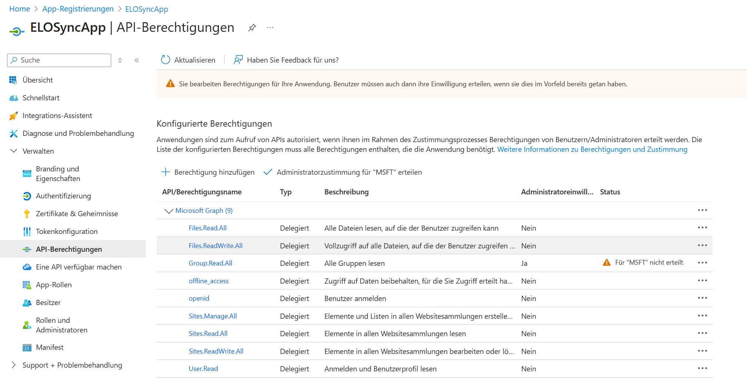Click the plus icon for Berechtigung hinzufügen

pos(165,172)
